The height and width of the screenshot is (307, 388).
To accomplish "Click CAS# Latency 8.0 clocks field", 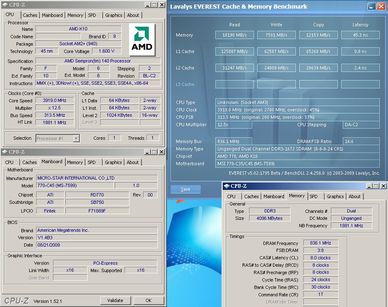I will click(x=321, y=258).
